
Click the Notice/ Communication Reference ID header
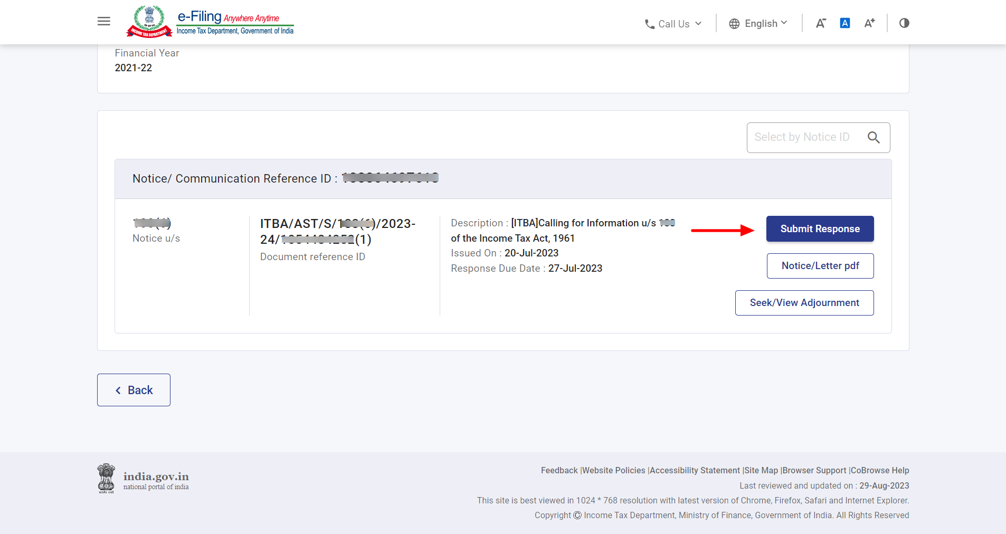503,179
